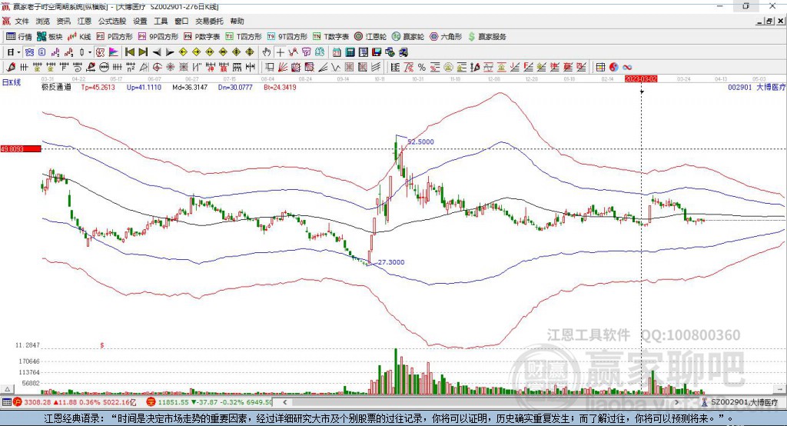The width and height of the screenshot is (787, 426).
Task: Open the 公式选股 menu
Action: coord(112,21)
